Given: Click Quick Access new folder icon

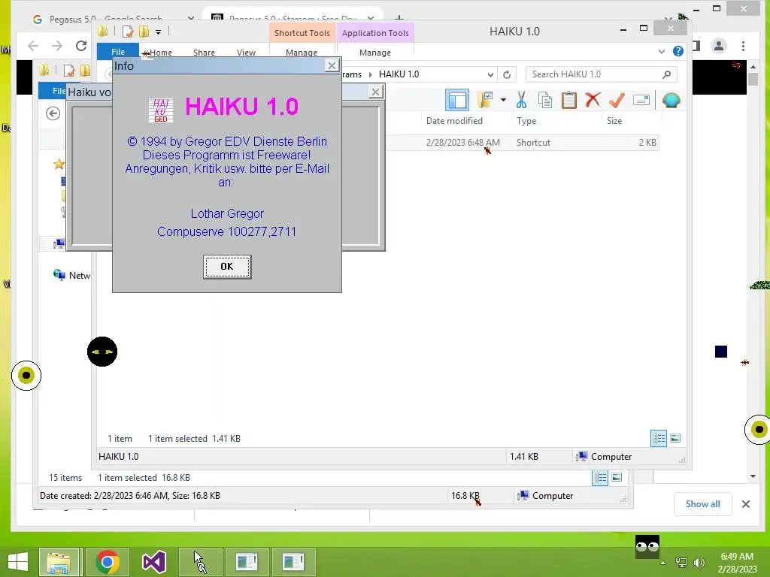Looking at the screenshot, I should click(144, 32).
